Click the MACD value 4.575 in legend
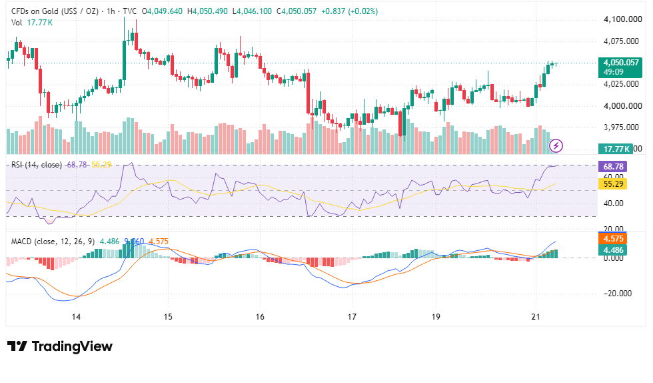 [x=159, y=242]
